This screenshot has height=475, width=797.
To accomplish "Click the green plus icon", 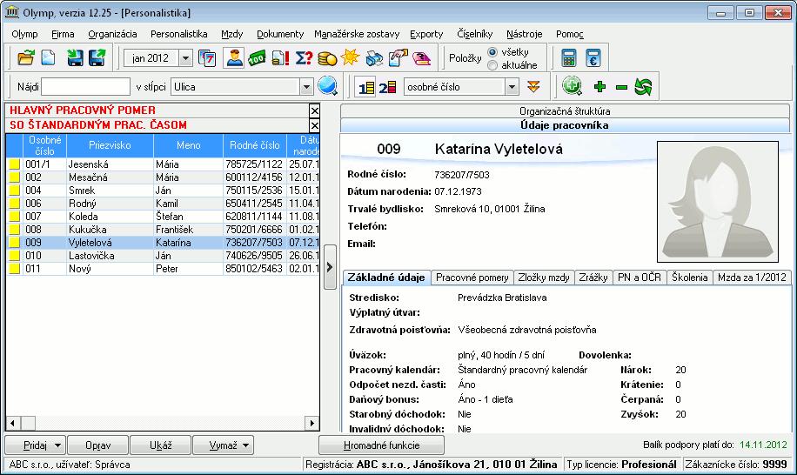I will pos(599,87).
